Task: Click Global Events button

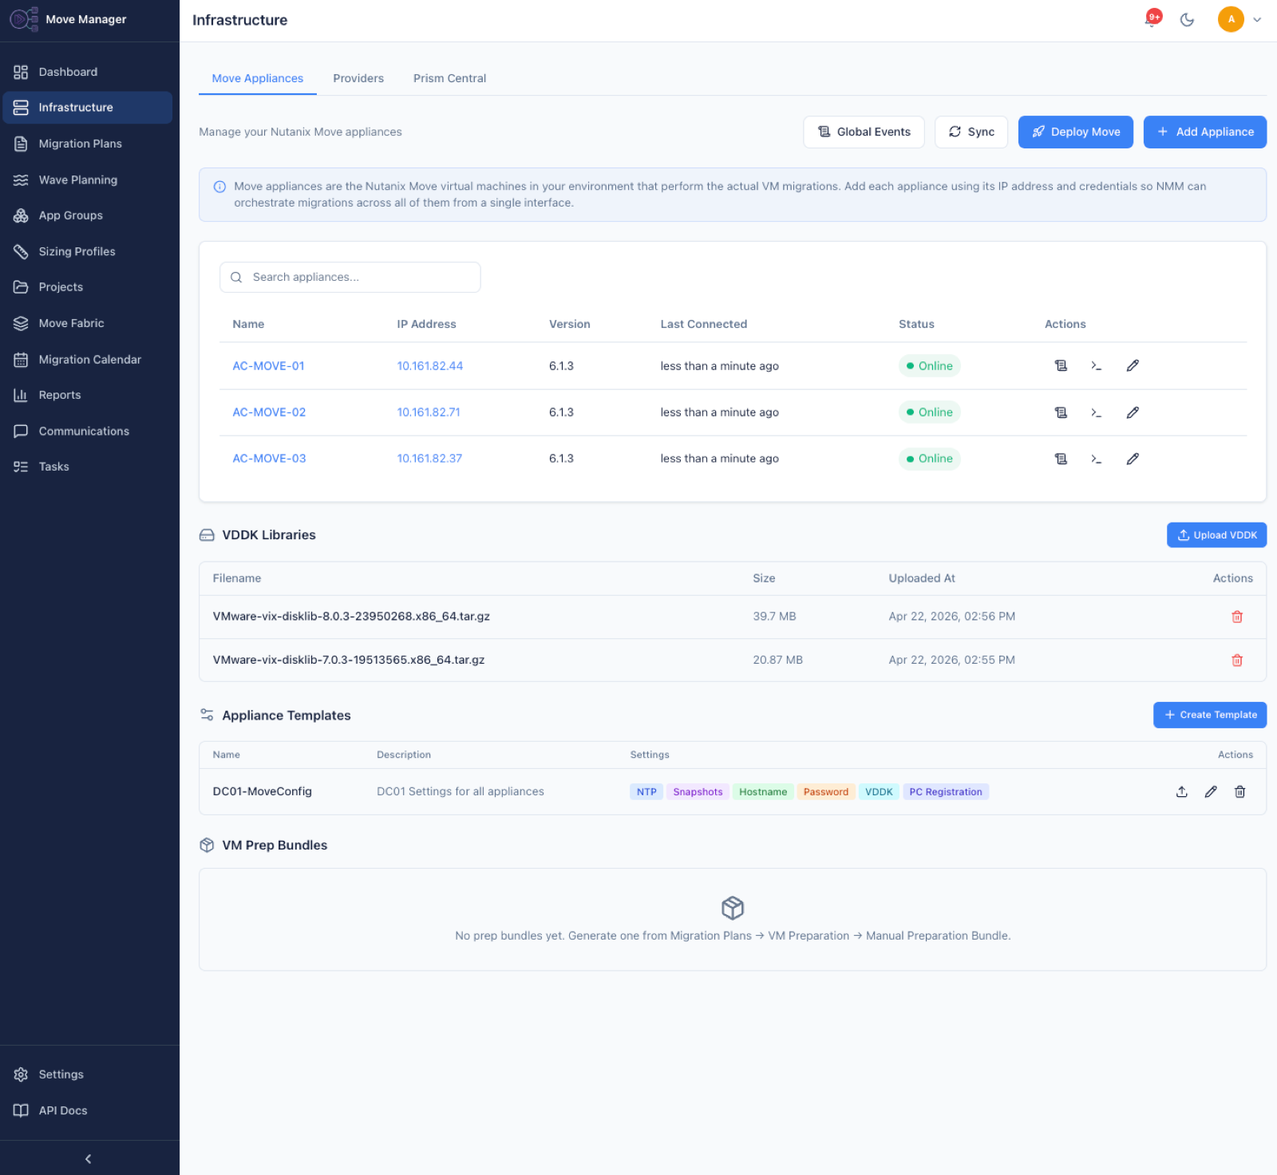Action: (864, 132)
